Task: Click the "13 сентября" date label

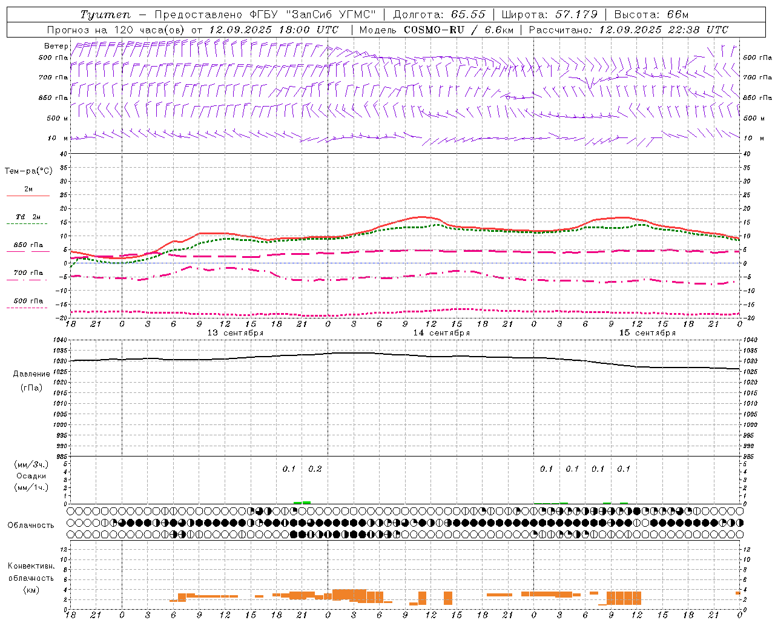Action: (x=235, y=332)
